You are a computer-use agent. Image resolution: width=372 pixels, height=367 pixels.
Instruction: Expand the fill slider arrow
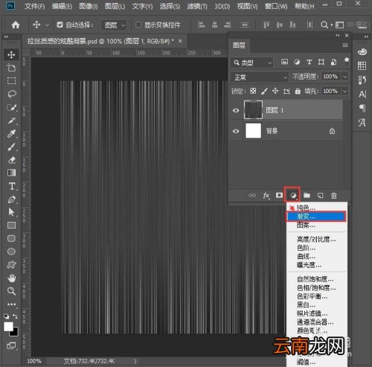coord(345,92)
